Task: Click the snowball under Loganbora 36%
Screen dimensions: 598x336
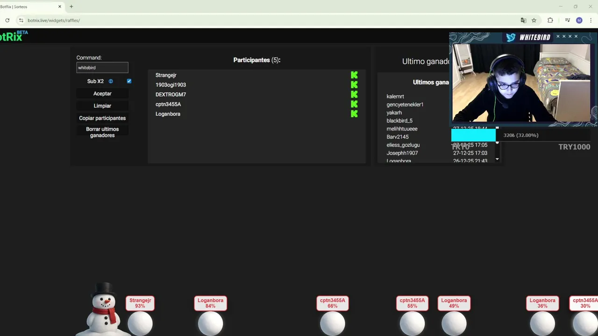Action: click(542, 324)
